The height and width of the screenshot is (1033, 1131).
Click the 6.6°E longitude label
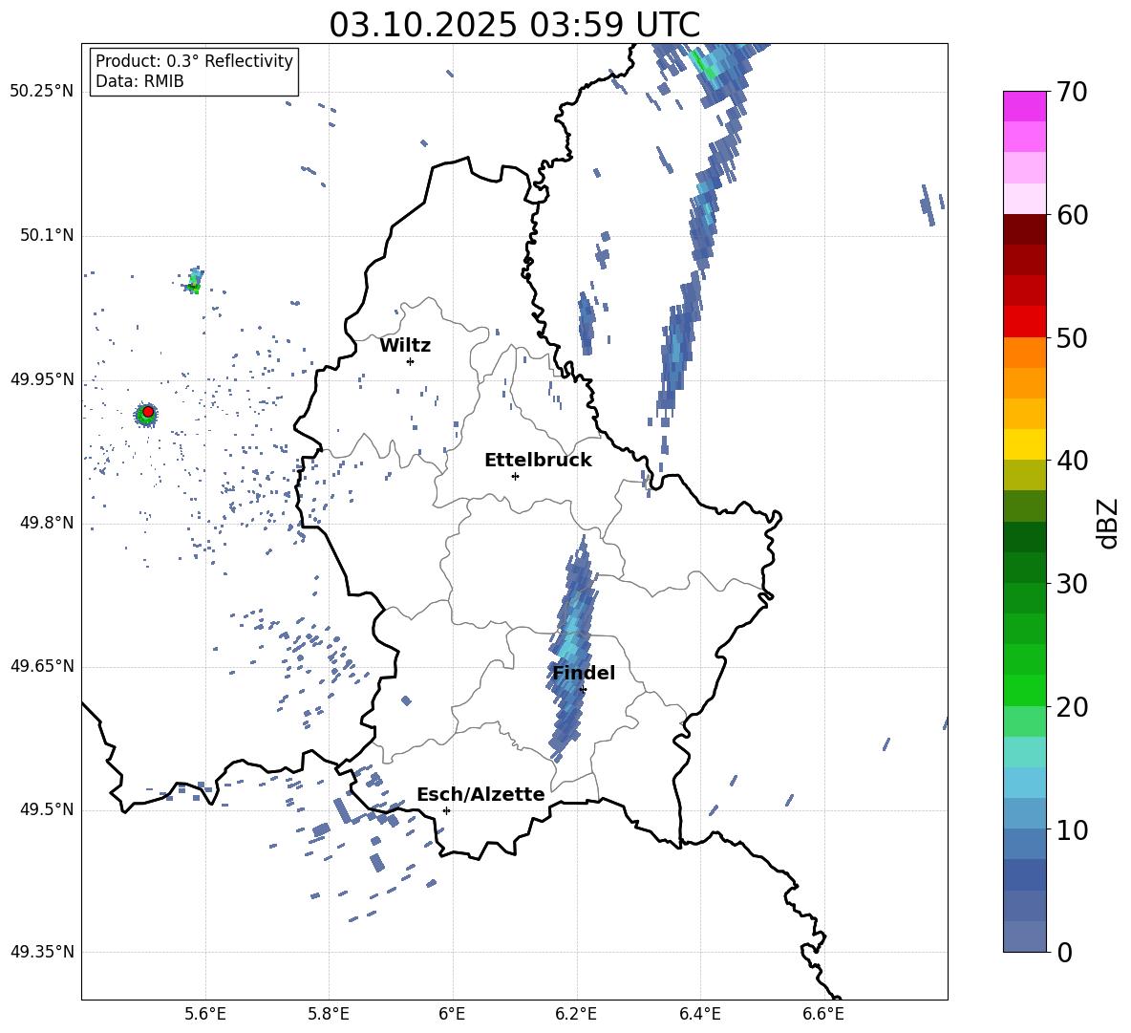point(823,1014)
